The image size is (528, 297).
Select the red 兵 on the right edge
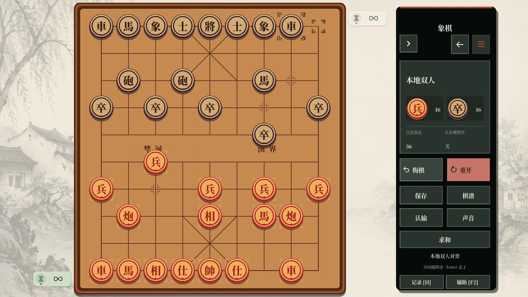click(318, 189)
